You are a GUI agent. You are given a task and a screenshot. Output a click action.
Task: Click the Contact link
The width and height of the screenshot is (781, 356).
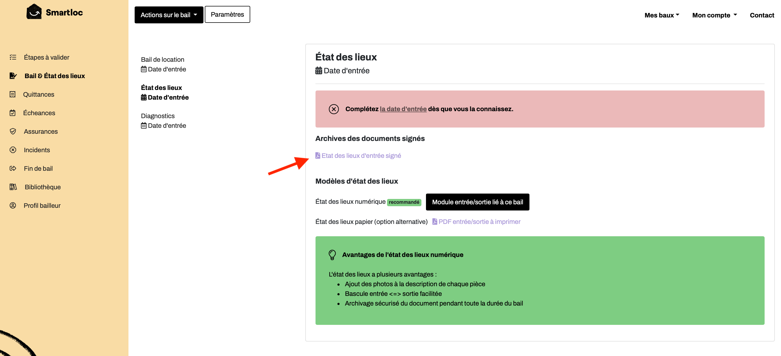[762, 15]
